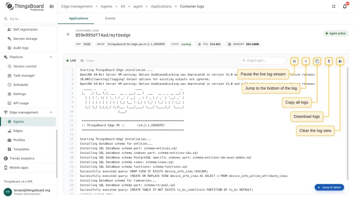Click ThingsBoard v.4.4.0PE version text
The height and width of the screenshot is (199, 354).
[x=18, y=181]
